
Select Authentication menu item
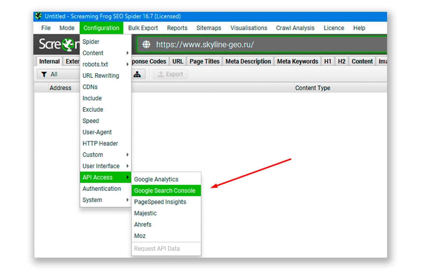coord(106,189)
